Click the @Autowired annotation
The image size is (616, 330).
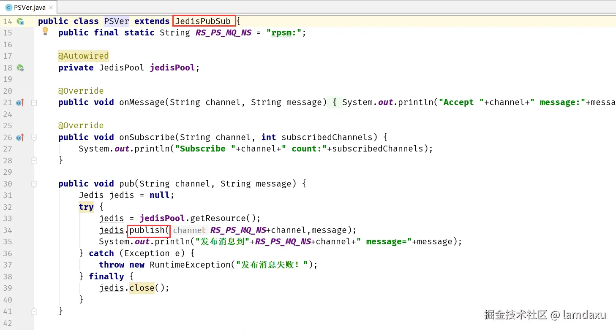click(x=84, y=56)
